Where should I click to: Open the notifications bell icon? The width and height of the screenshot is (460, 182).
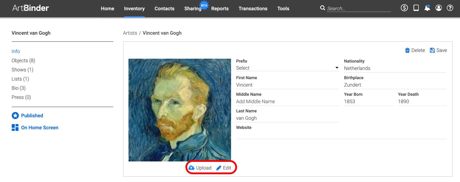pos(427,8)
